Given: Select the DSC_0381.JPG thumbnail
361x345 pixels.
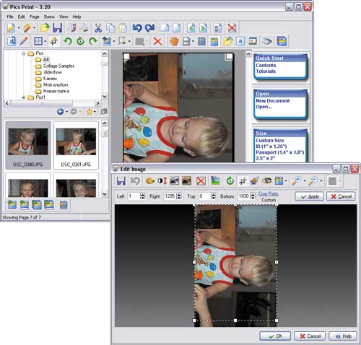Looking at the screenshot, I should pos(76,145).
